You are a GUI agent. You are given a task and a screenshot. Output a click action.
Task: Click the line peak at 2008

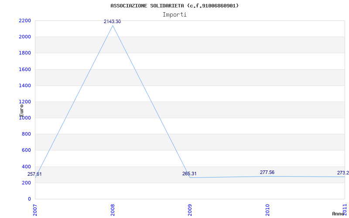[113, 25]
